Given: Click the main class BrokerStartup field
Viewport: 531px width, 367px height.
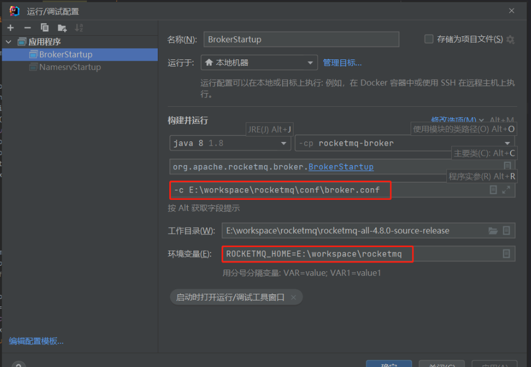Looking at the screenshot, I should (x=342, y=167).
